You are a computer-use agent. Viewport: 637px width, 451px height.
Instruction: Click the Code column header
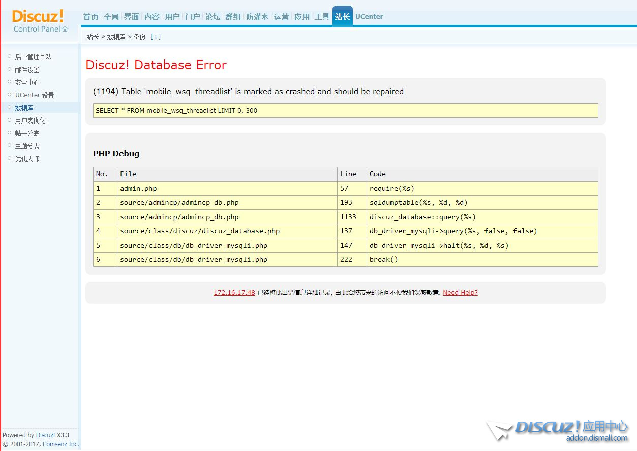coord(482,174)
